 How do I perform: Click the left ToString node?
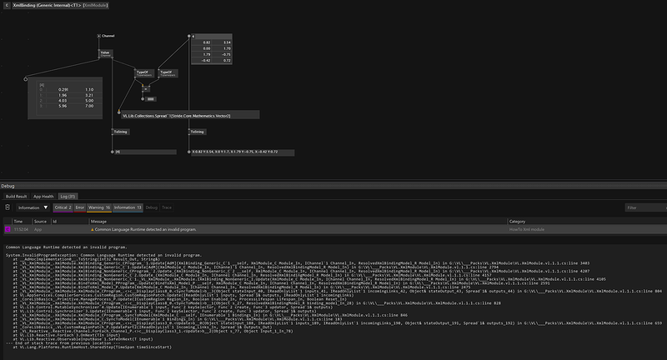pos(121,132)
